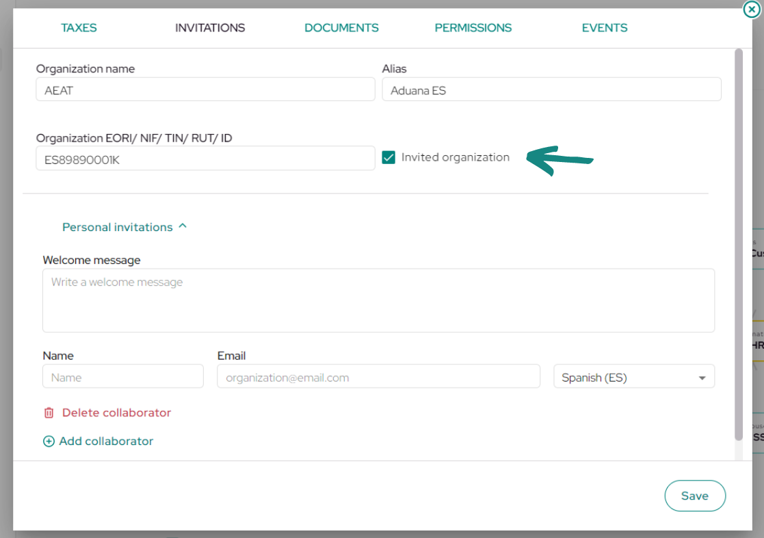The image size is (764, 538).
Task: Click the Save button
Action: (695, 496)
